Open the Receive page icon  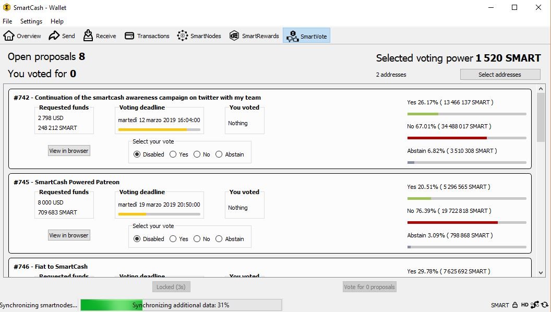88,35
